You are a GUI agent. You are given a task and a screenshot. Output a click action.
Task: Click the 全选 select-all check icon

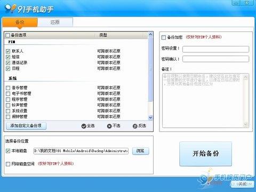(x=84, y=126)
